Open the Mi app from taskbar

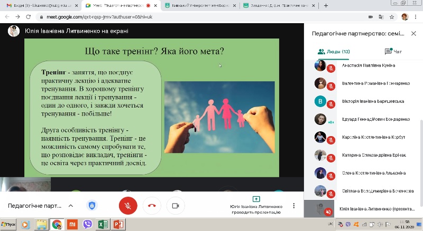pyautogui.click(x=72, y=224)
